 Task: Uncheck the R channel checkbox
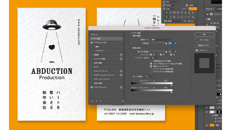tap(151, 55)
